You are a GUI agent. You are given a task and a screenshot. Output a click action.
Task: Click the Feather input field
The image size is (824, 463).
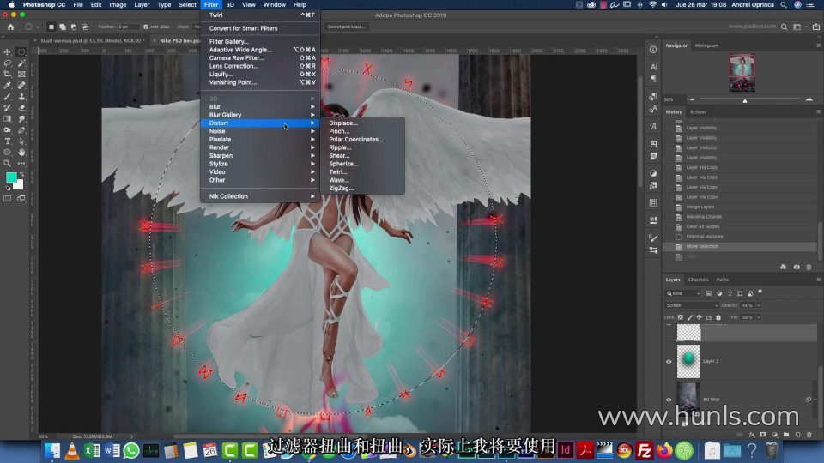128,27
